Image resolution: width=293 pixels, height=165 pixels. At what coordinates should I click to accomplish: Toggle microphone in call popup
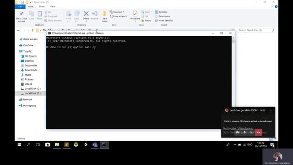click(x=245, y=132)
